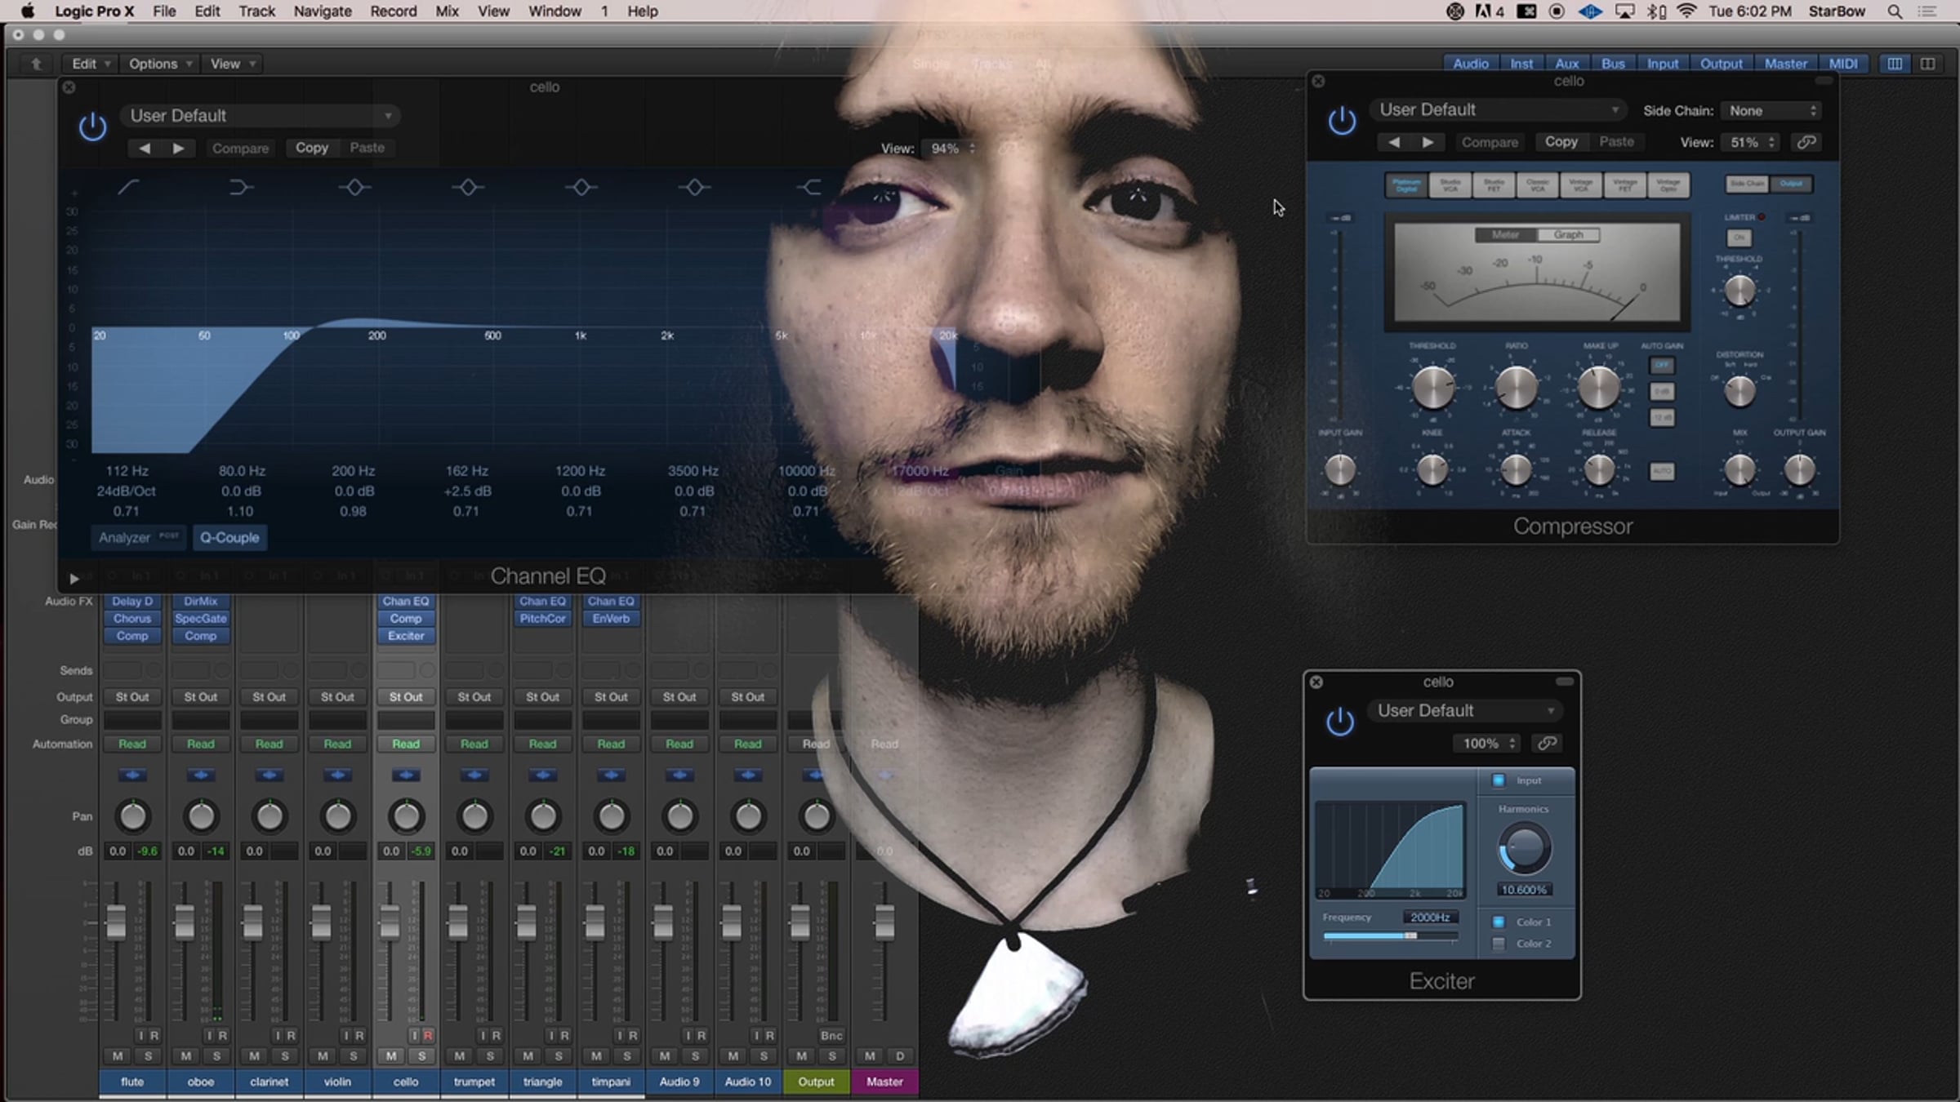The width and height of the screenshot is (1960, 1102).
Task: Show Aux channels filter tab
Action: [x=1566, y=64]
